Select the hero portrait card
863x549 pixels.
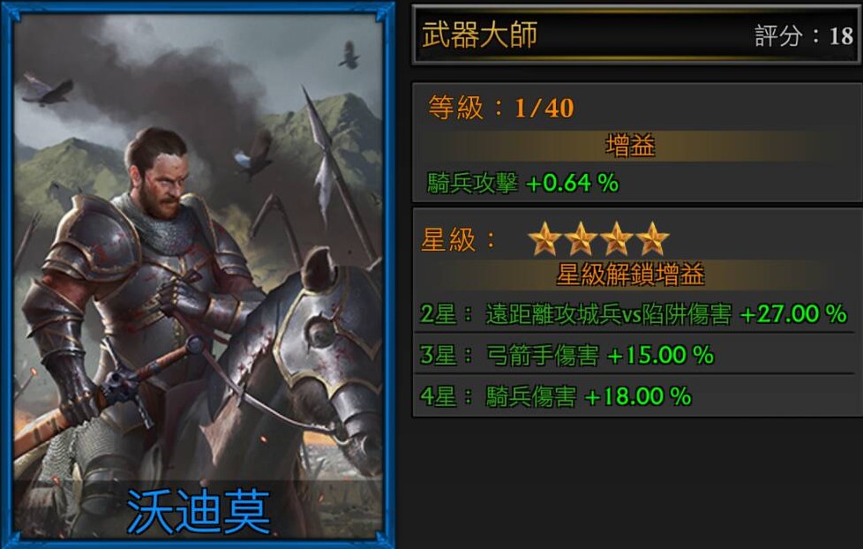coord(198,274)
